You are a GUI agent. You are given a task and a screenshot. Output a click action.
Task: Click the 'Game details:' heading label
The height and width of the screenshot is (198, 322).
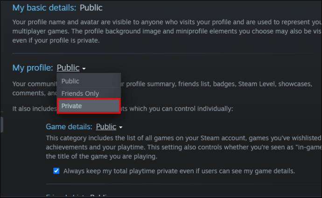coord(69,127)
